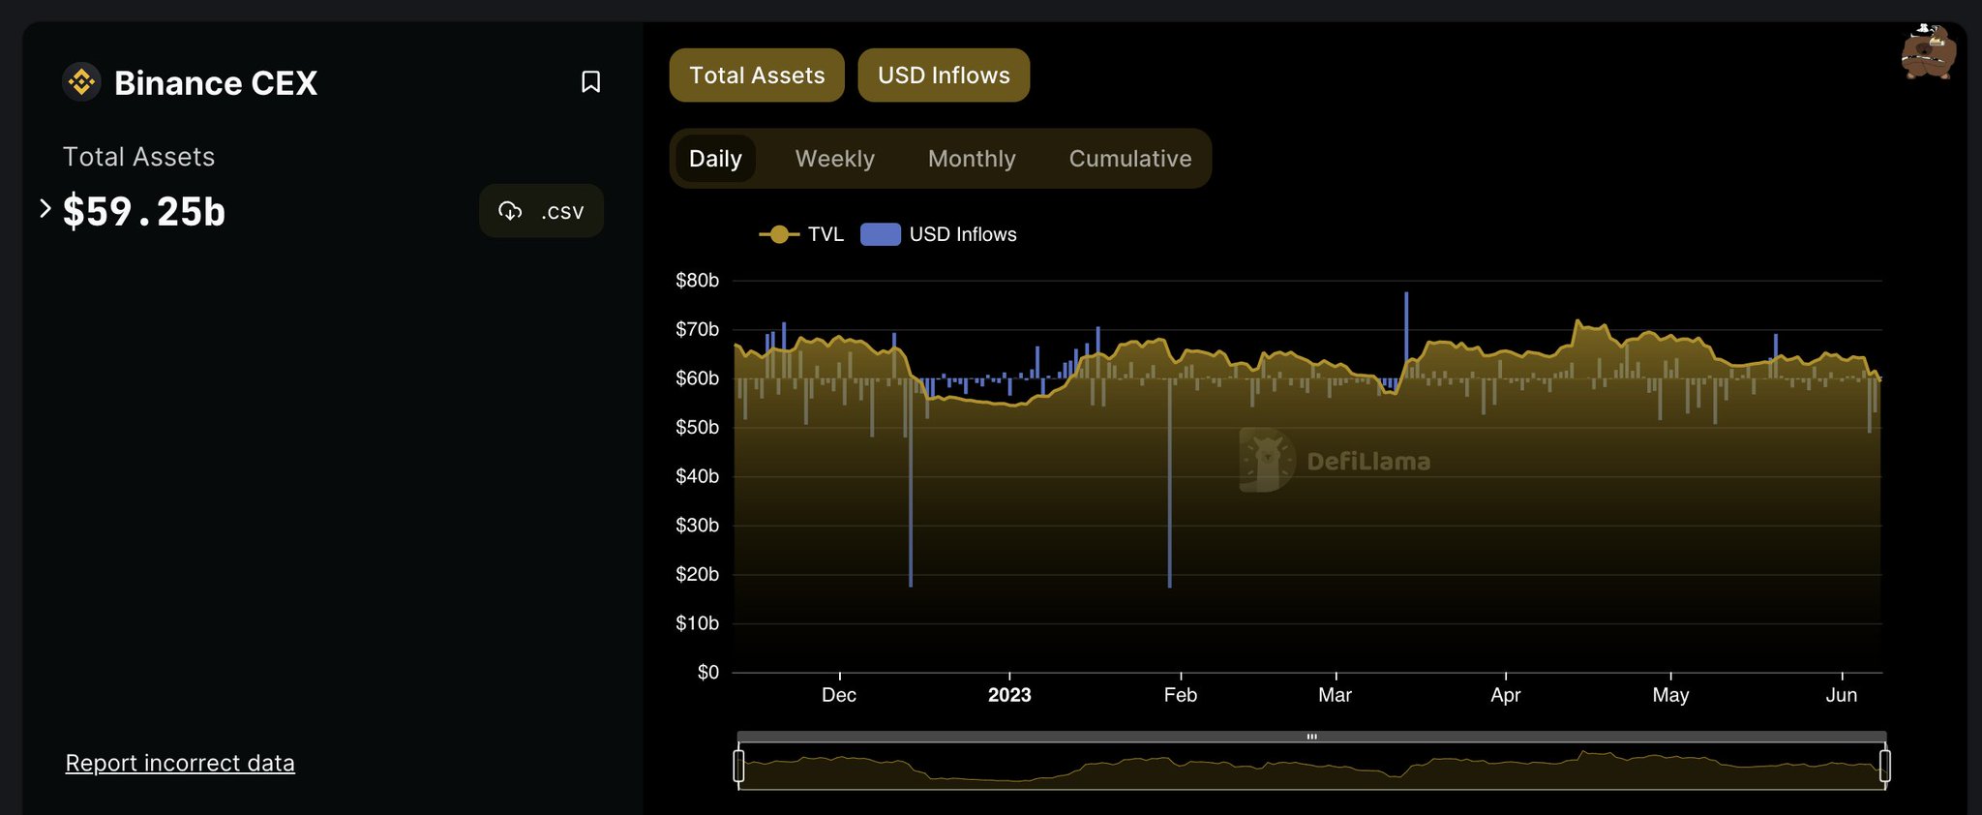
Task: Click the range slider mini chart preview
Action: coord(1311,769)
